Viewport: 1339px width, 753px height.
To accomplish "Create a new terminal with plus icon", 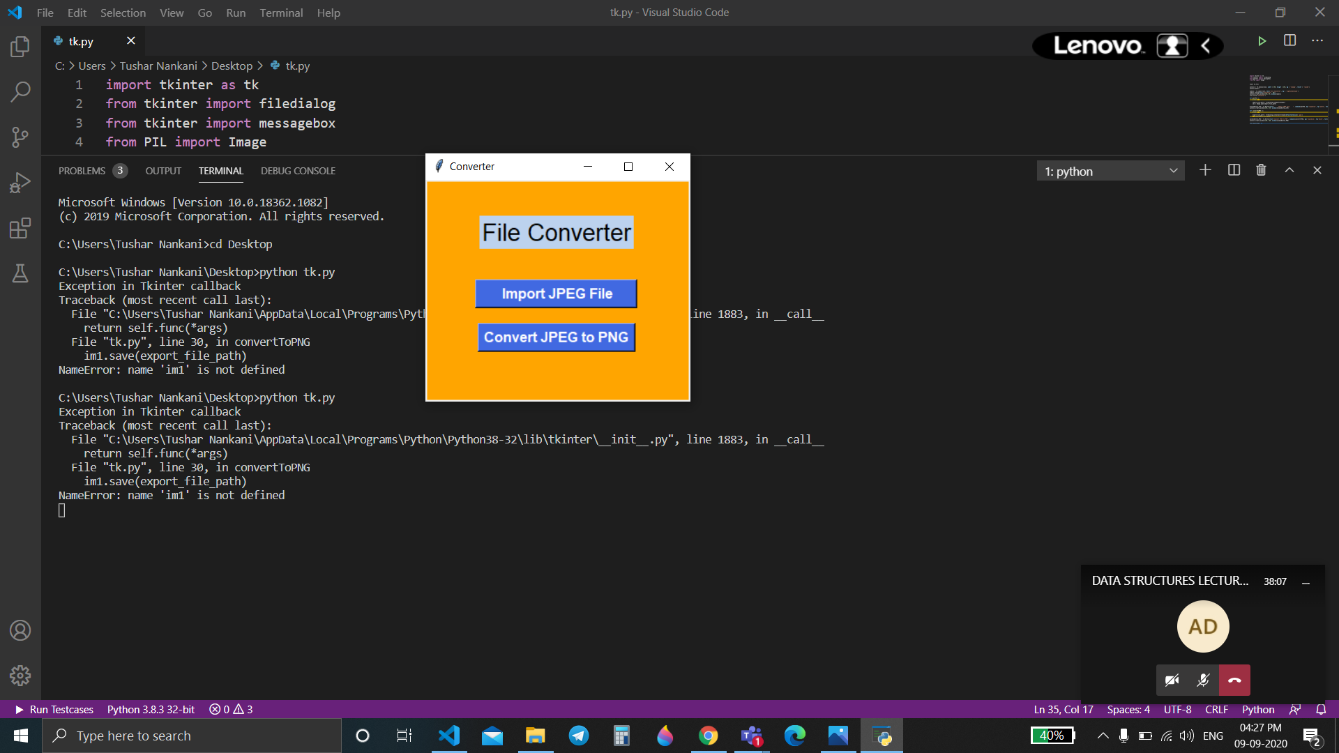I will [1205, 170].
